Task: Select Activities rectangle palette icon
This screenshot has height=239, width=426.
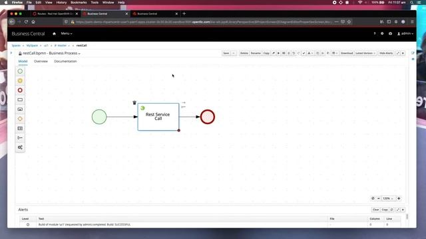Action: [20, 100]
